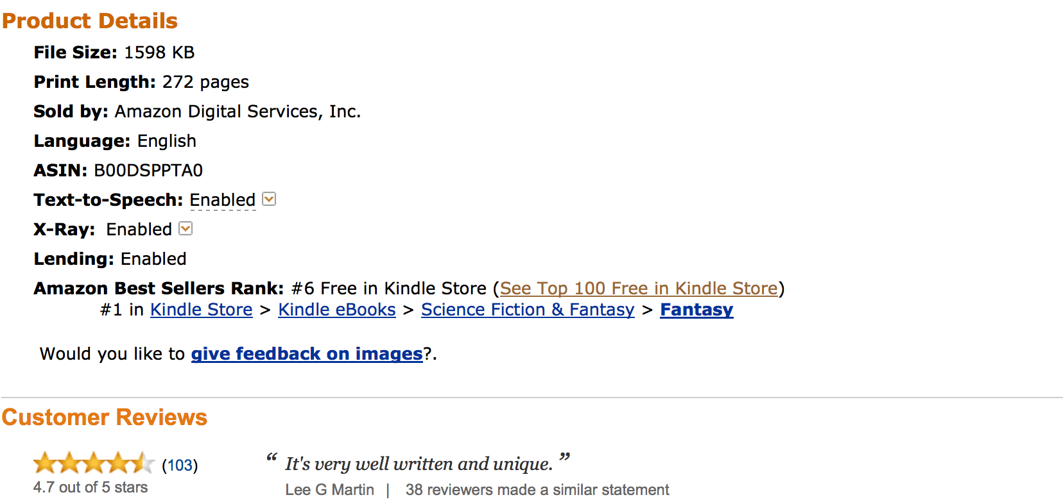
Task: Go to the Kindle eBooks category
Action: click(x=336, y=310)
